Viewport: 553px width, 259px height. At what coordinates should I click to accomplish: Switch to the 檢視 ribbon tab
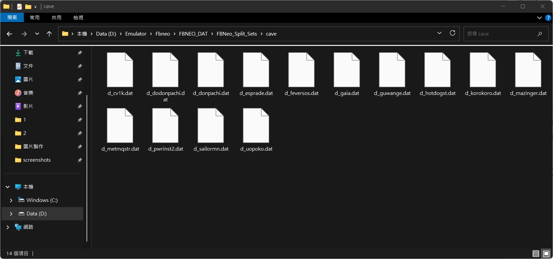coord(78,18)
